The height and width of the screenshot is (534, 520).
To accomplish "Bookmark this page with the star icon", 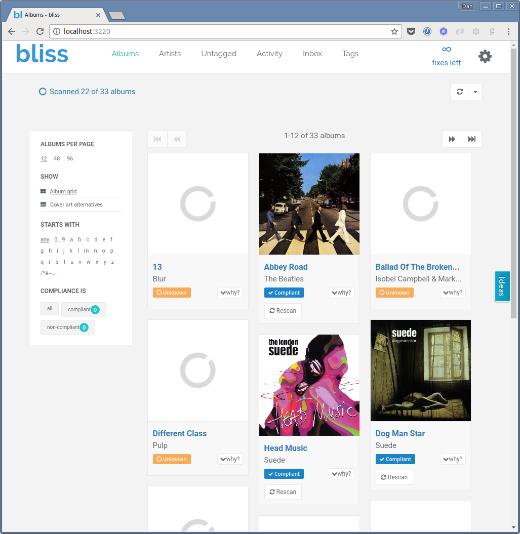I will [x=394, y=32].
